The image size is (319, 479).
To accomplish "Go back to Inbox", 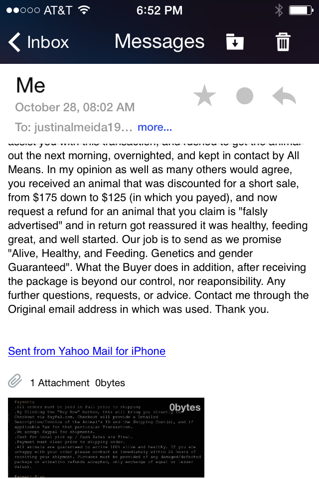I will 38,42.
